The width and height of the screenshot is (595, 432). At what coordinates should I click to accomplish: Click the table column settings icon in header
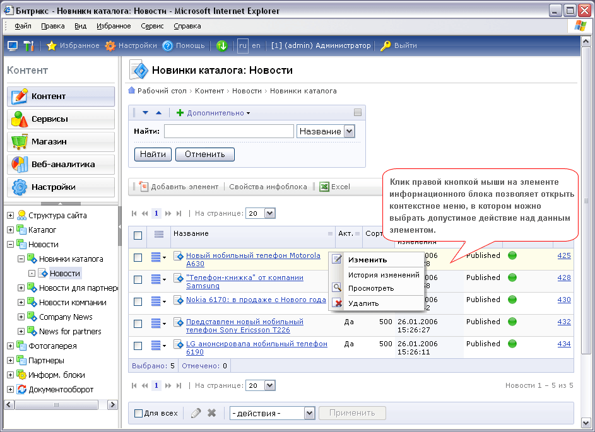click(159, 235)
